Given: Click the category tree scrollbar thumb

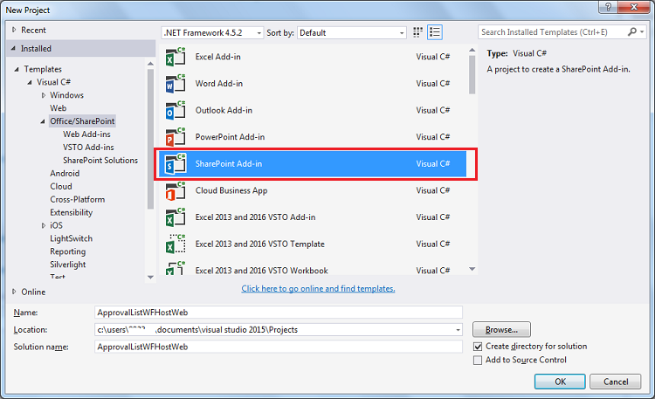Looking at the screenshot, I should pyautogui.click(x=150, y=139).
